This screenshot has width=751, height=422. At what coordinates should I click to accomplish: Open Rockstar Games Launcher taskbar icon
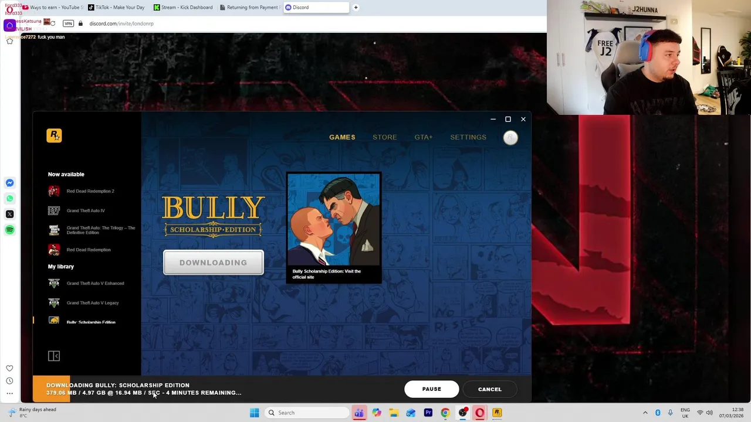[497, 413]
